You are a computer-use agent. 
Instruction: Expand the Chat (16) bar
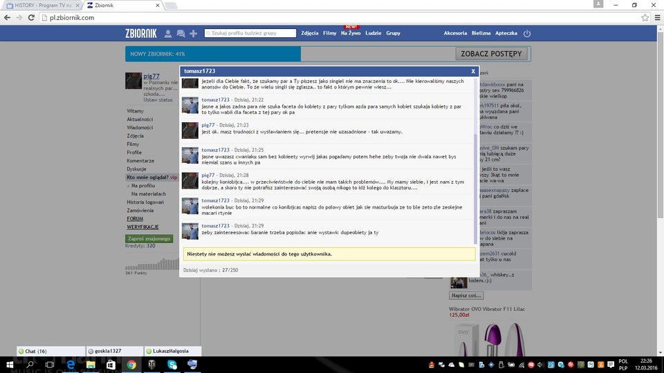coord(50,351)
